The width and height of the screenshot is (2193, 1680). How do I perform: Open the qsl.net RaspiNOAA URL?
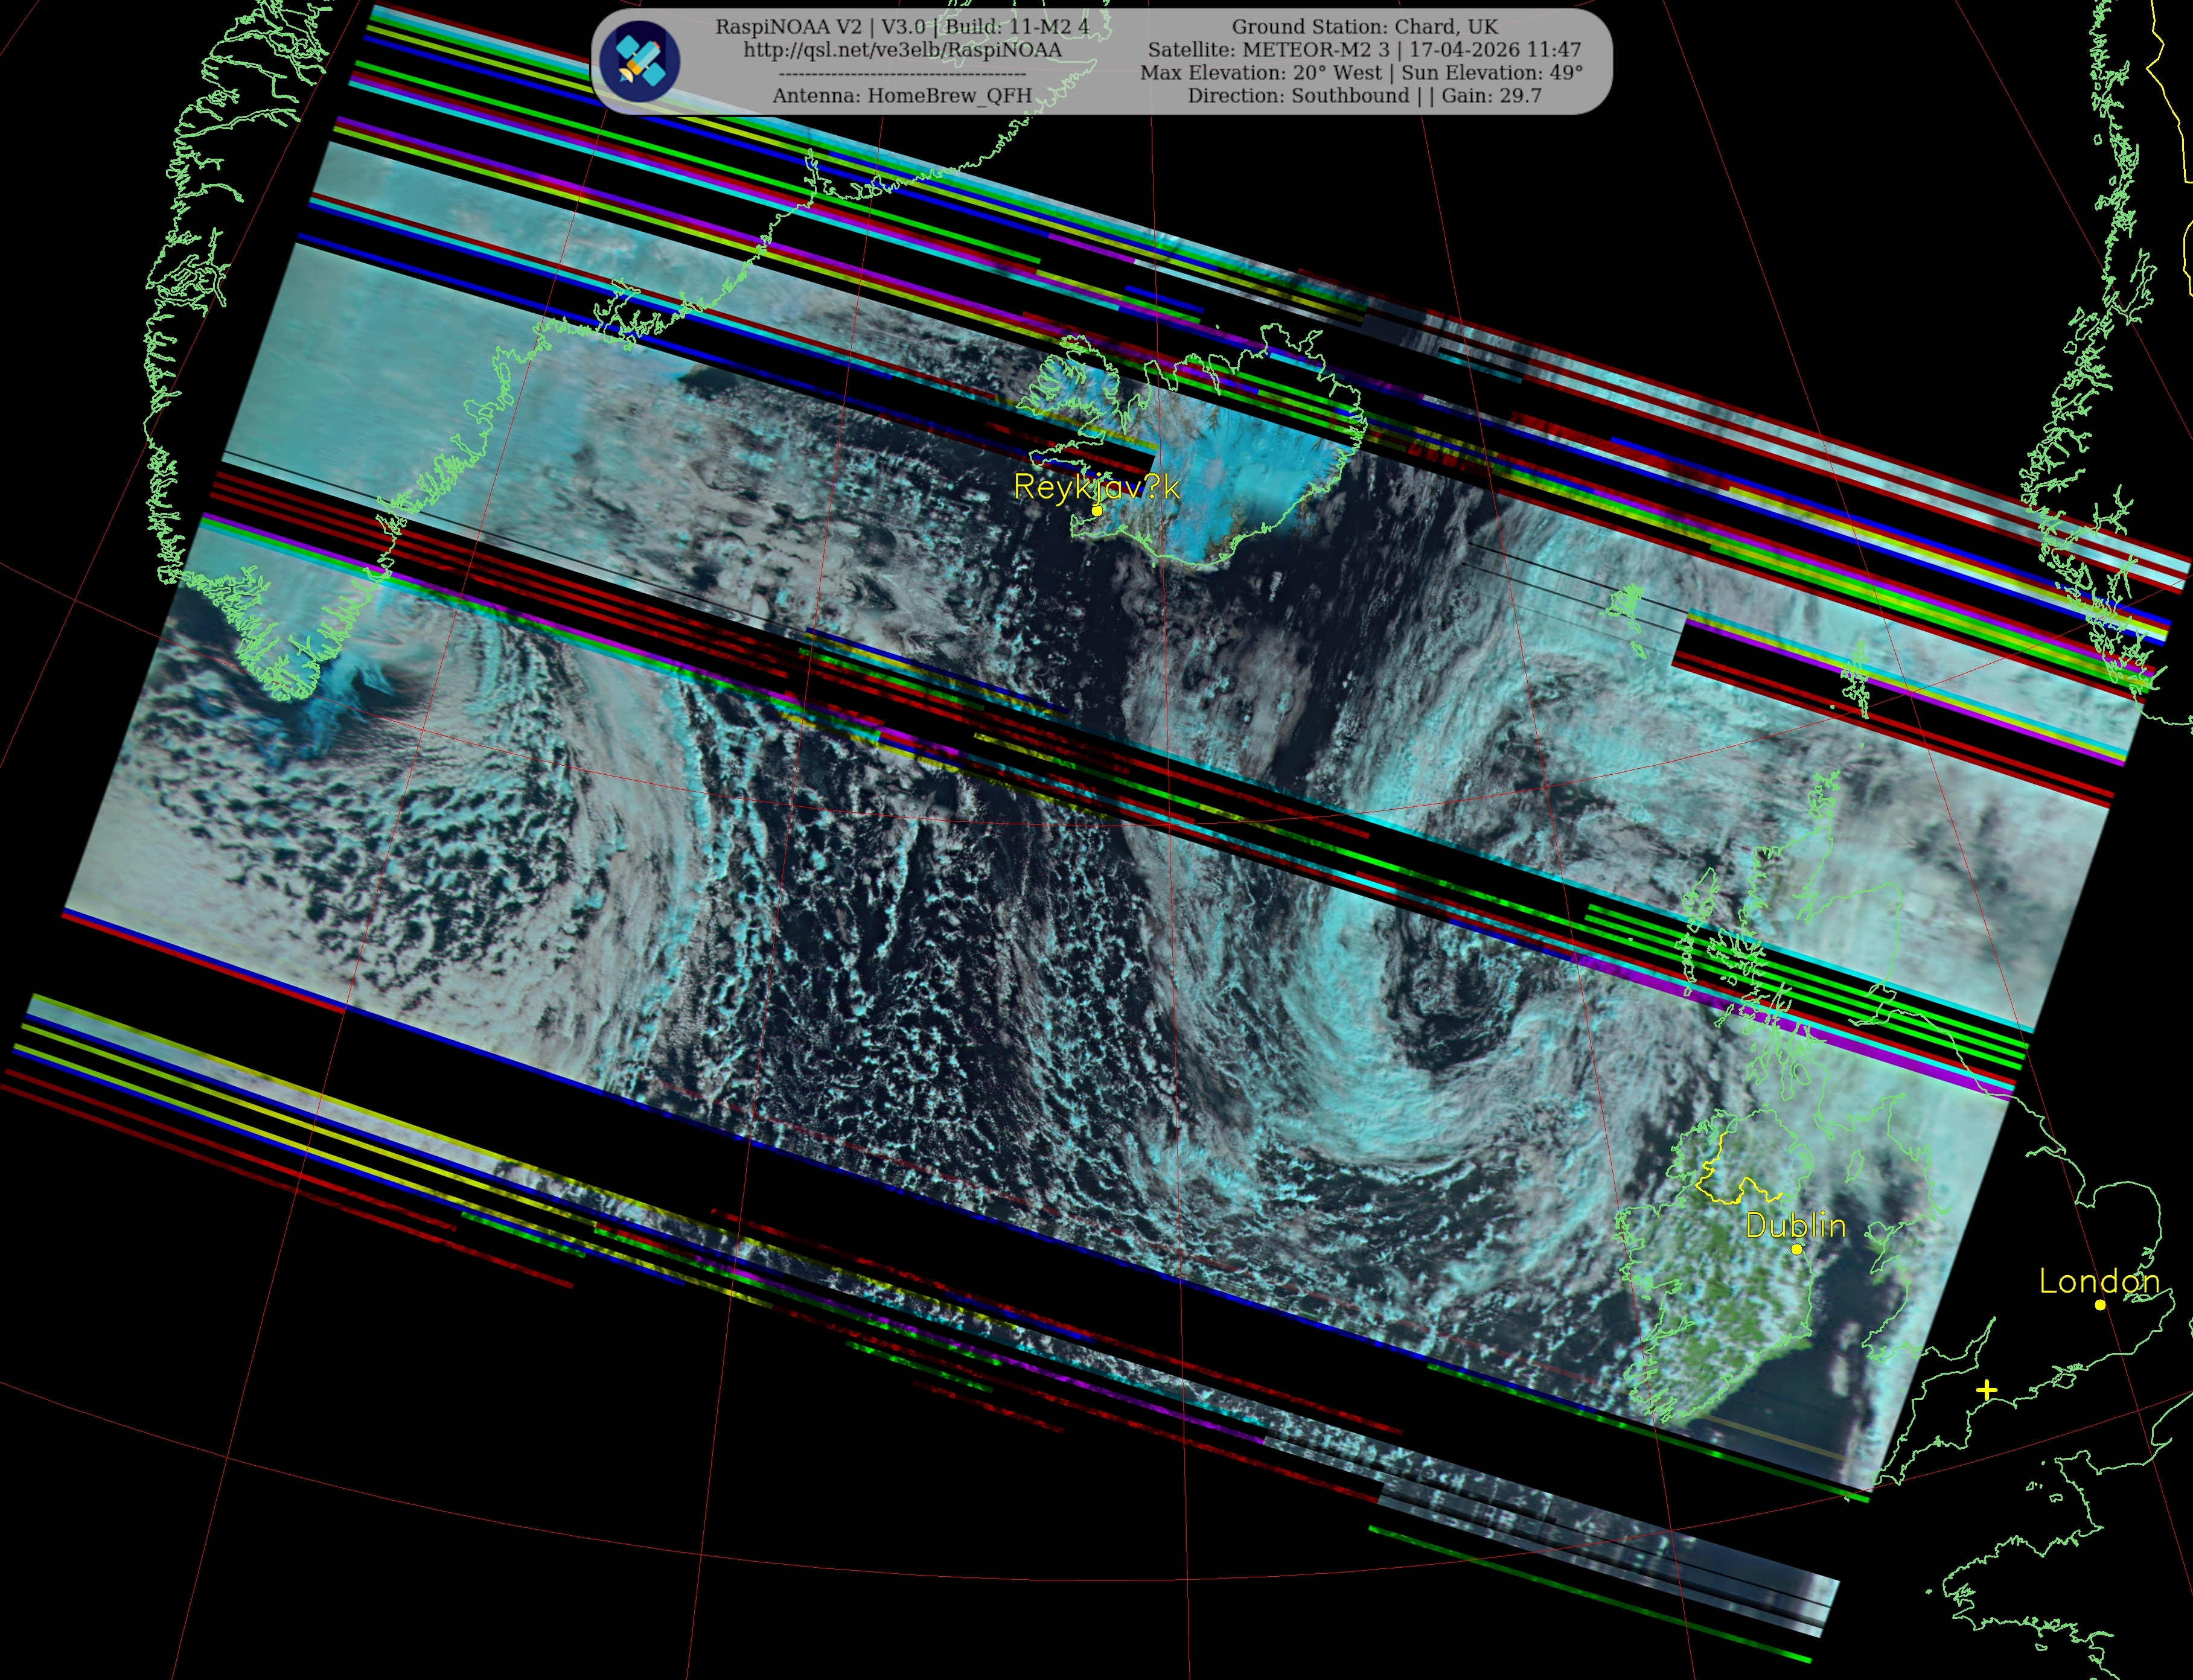click(x=901, y=50)
